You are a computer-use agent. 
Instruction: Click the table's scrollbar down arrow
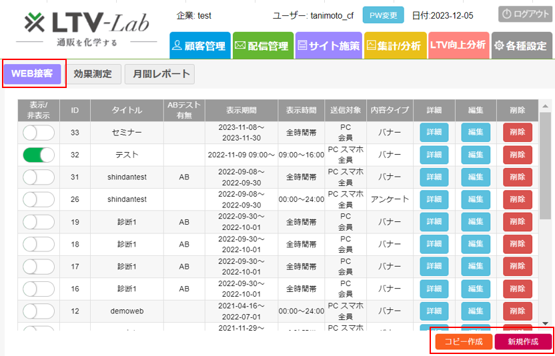coord(545,326)
